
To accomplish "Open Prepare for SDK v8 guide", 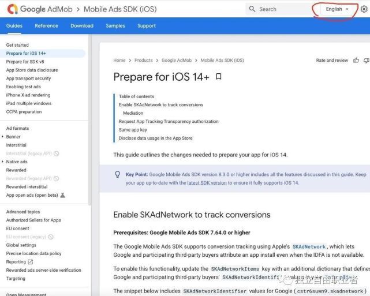I will pos(25,62).
